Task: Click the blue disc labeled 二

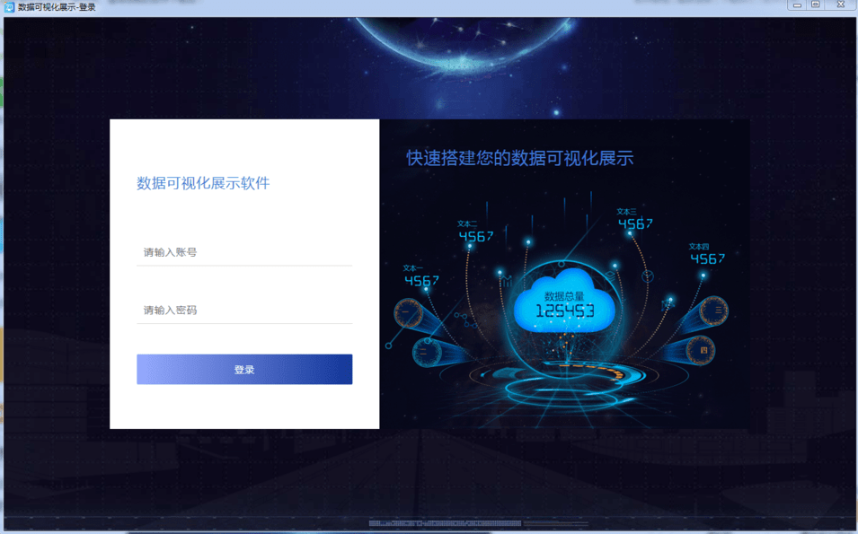Action: coord(427,352)
